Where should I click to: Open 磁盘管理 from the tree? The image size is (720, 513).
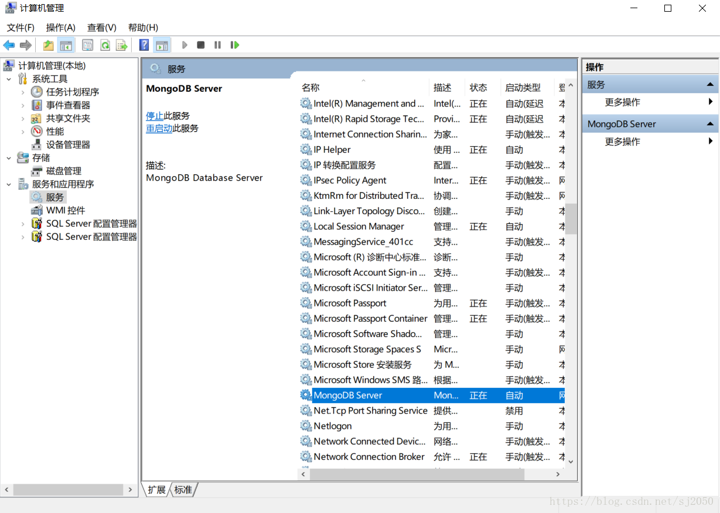pyautogui.click(x=64, y=171)
